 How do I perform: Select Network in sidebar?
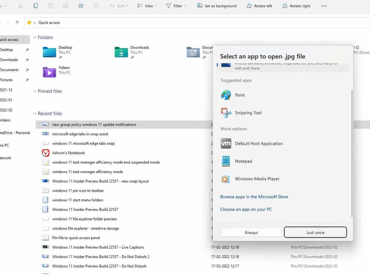click(6, 158)
